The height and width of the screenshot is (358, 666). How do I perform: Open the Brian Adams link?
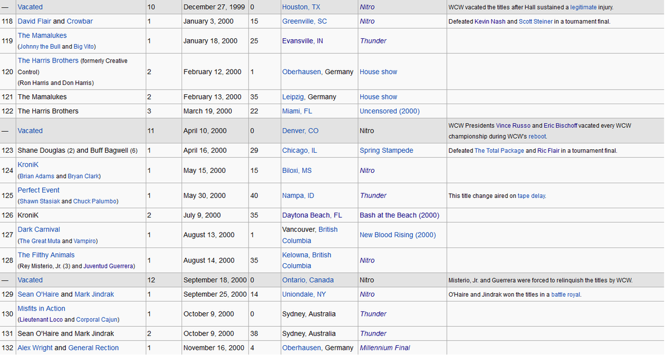pyautogui.click(x=37, y=176)
